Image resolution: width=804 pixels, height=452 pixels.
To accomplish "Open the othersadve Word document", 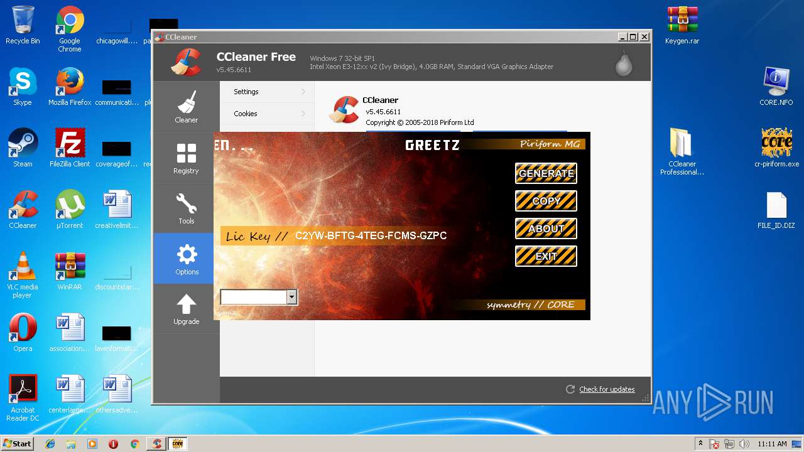I will point(117,394).
